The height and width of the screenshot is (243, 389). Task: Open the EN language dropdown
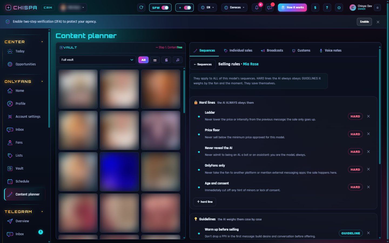point(207,8)
